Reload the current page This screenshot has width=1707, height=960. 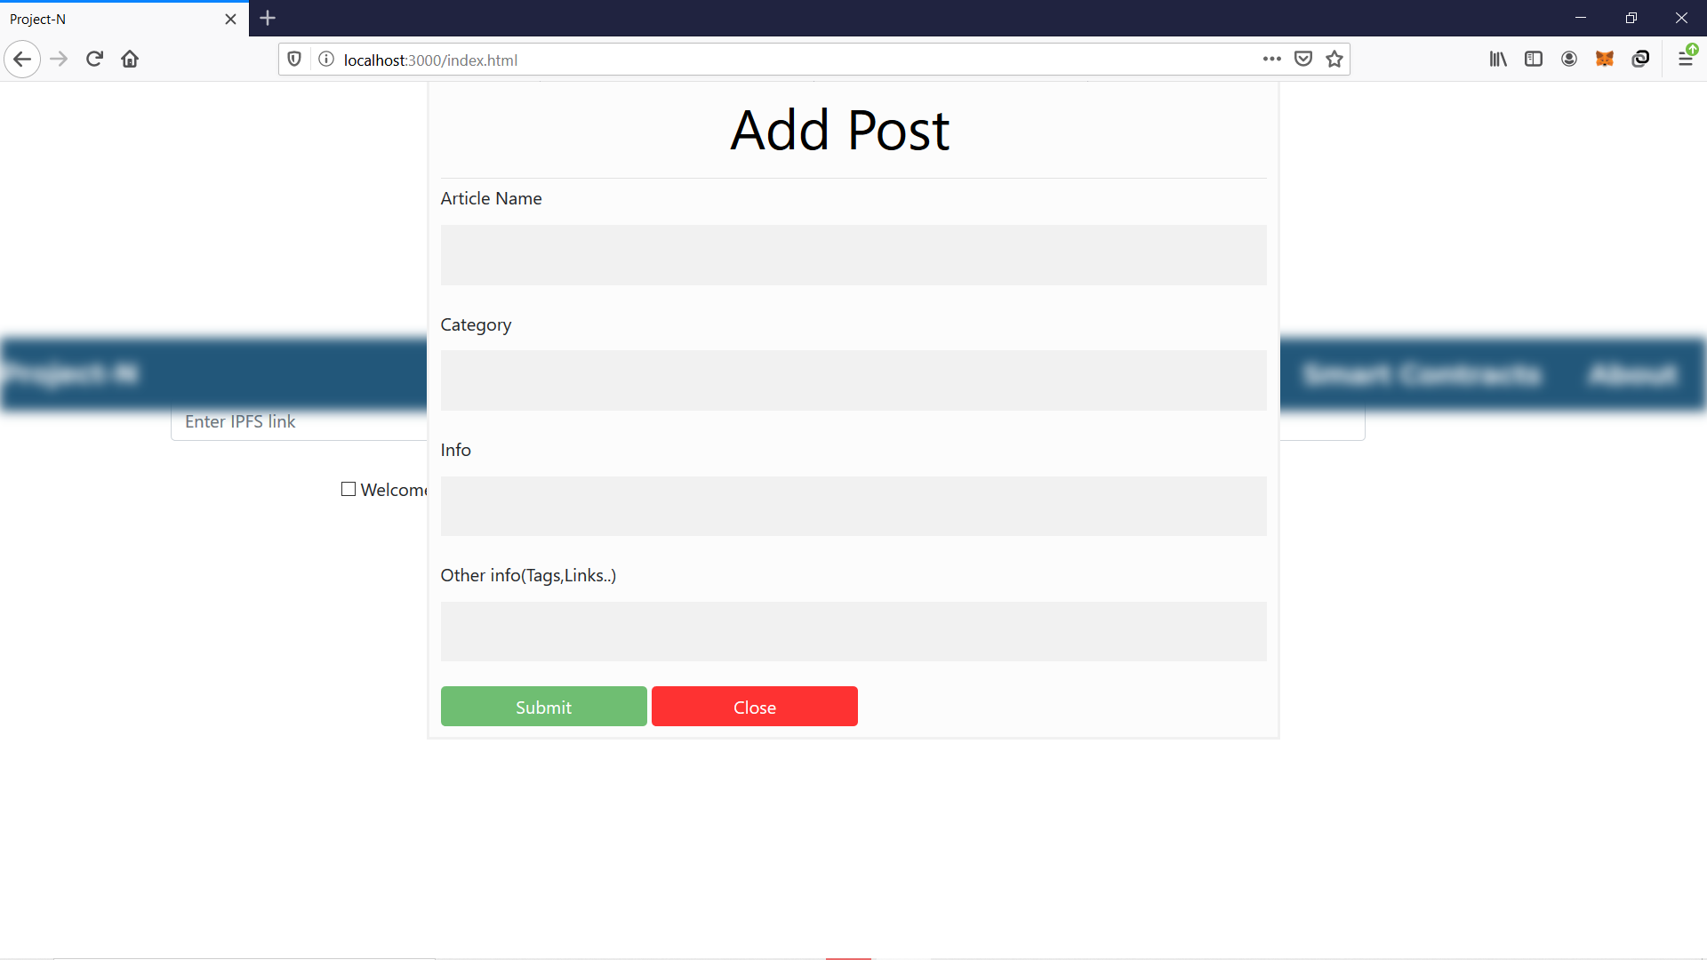click(x=94, y=60)
